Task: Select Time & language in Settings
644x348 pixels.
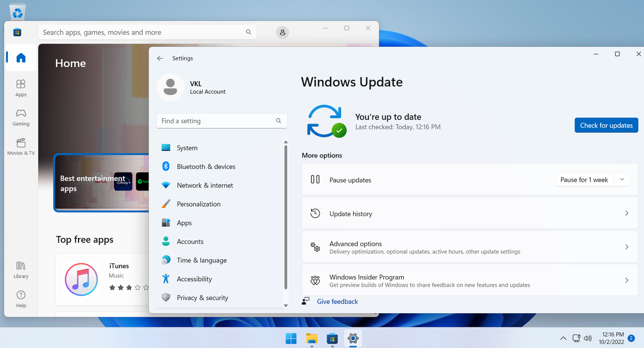Action: pos(220,260)
